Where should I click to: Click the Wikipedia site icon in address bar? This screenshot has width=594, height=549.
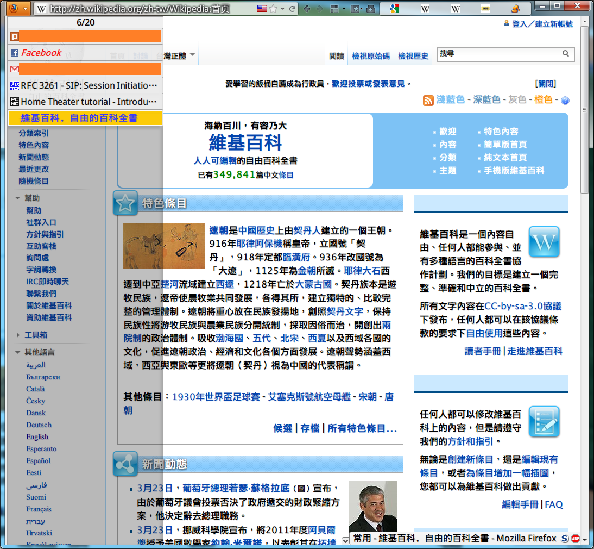(x=41, y=9)
